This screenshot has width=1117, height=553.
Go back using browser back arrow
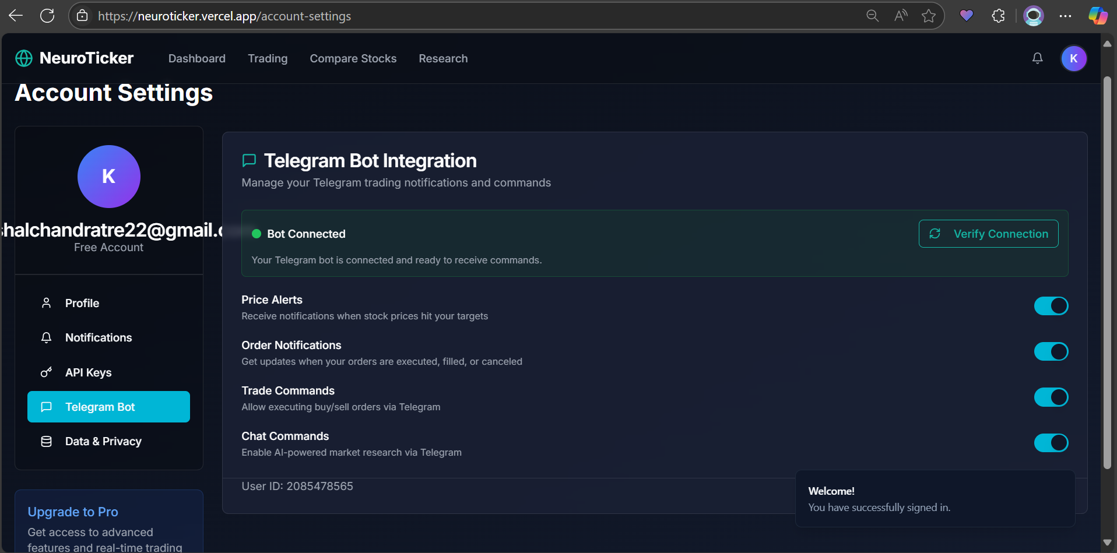(16, 16)
